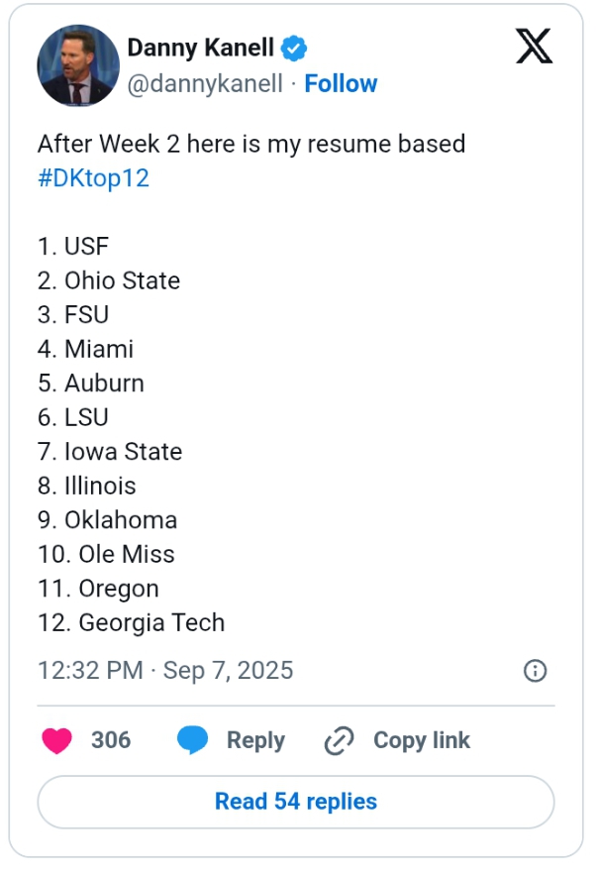599x876 pixels.
Task: Click the chain link copy icon
Action: pos(339,741)
